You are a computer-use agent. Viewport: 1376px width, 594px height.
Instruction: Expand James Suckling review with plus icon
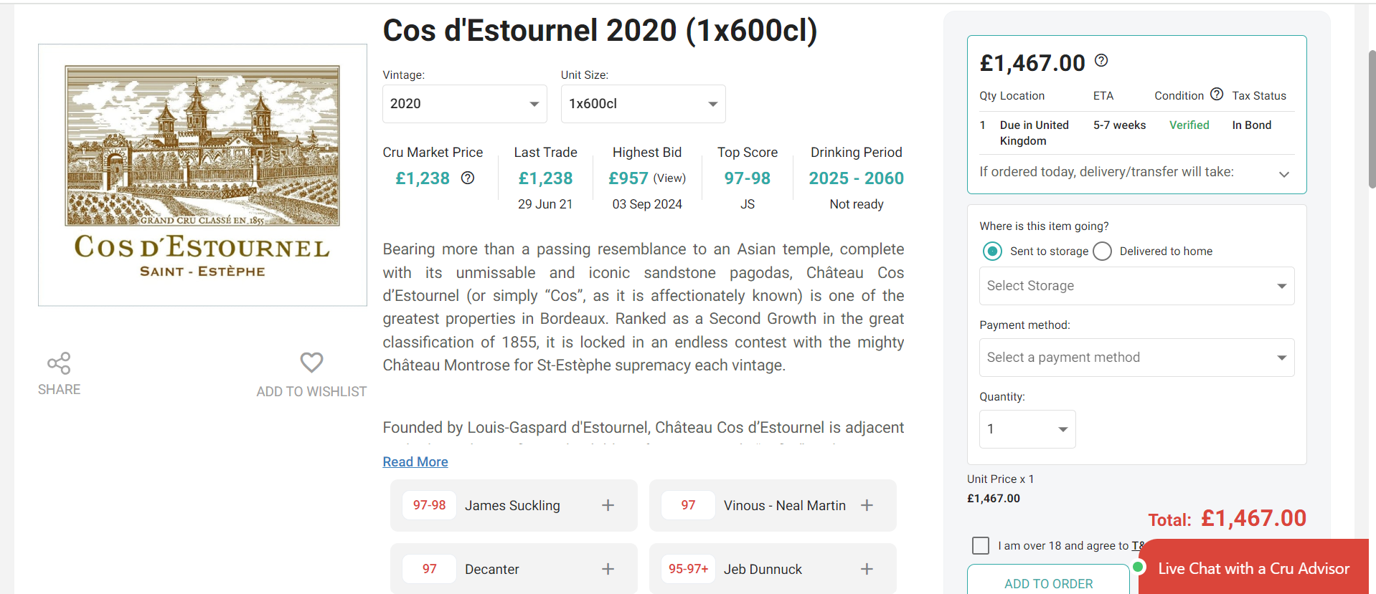608,505
